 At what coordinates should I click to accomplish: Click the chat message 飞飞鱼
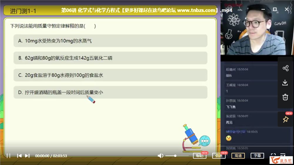tap(230, 107)
